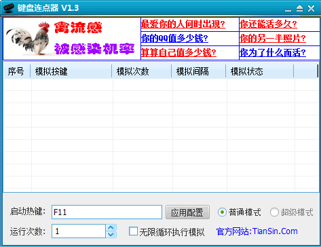This screenshot has width=321, height=247.
Task: Click the 模拟次数 column header
Action: point(142,71)
